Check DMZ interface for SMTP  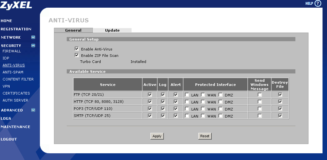(220, 116)
